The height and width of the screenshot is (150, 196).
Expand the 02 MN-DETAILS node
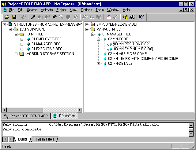click(x=99, y=64)
